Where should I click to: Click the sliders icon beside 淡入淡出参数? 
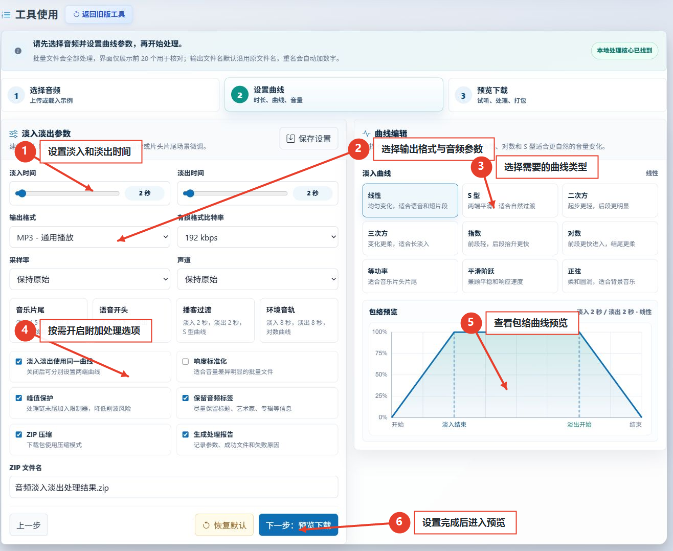(x=13, y=134)
